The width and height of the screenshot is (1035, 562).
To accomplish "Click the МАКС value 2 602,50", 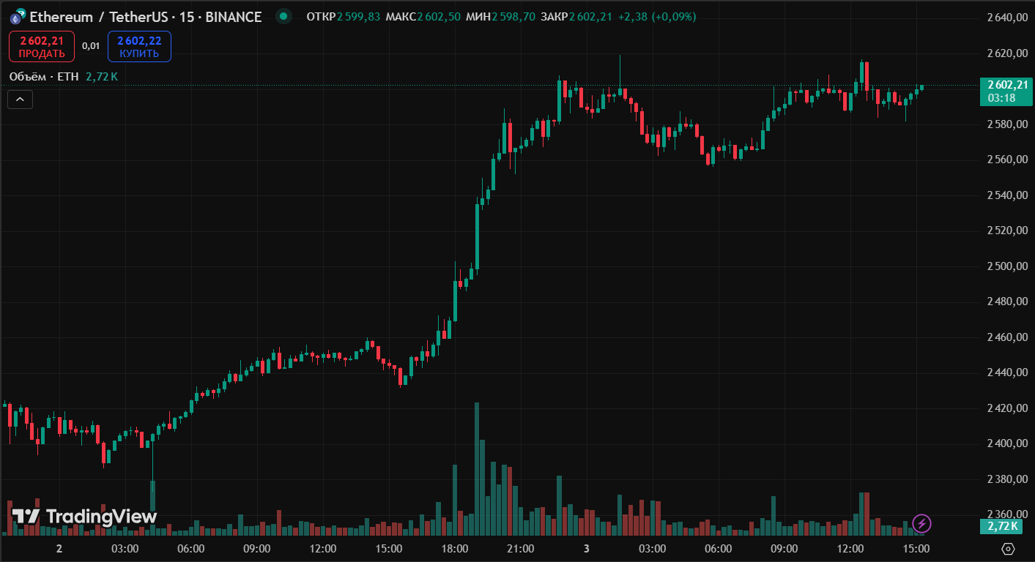I will [x=439, y=17].
